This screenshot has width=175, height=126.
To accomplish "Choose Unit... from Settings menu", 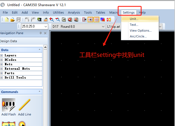I will (x=140, y=19).
